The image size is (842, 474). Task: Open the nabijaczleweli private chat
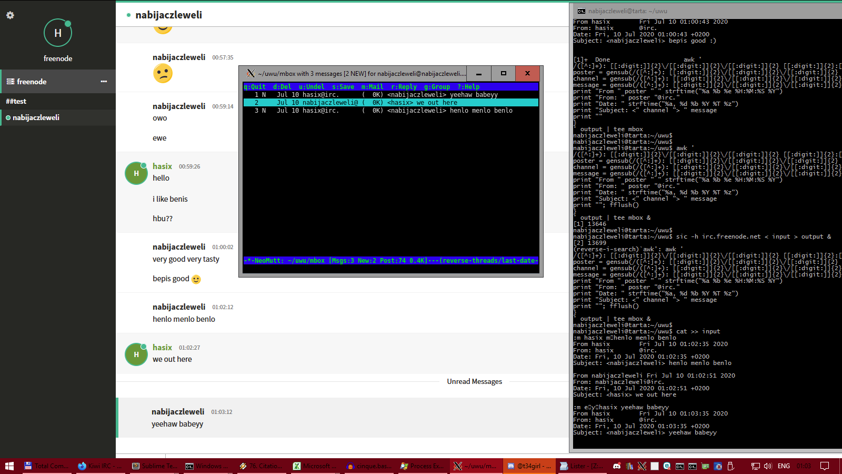pos(36,117)
